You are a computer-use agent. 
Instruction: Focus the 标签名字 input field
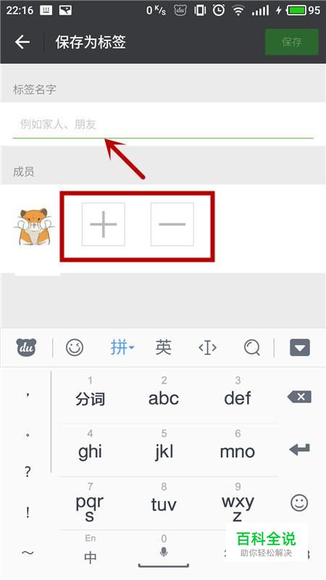163,124
